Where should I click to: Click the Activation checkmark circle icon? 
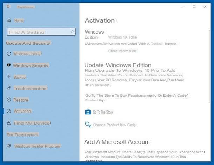coord(9,111)
